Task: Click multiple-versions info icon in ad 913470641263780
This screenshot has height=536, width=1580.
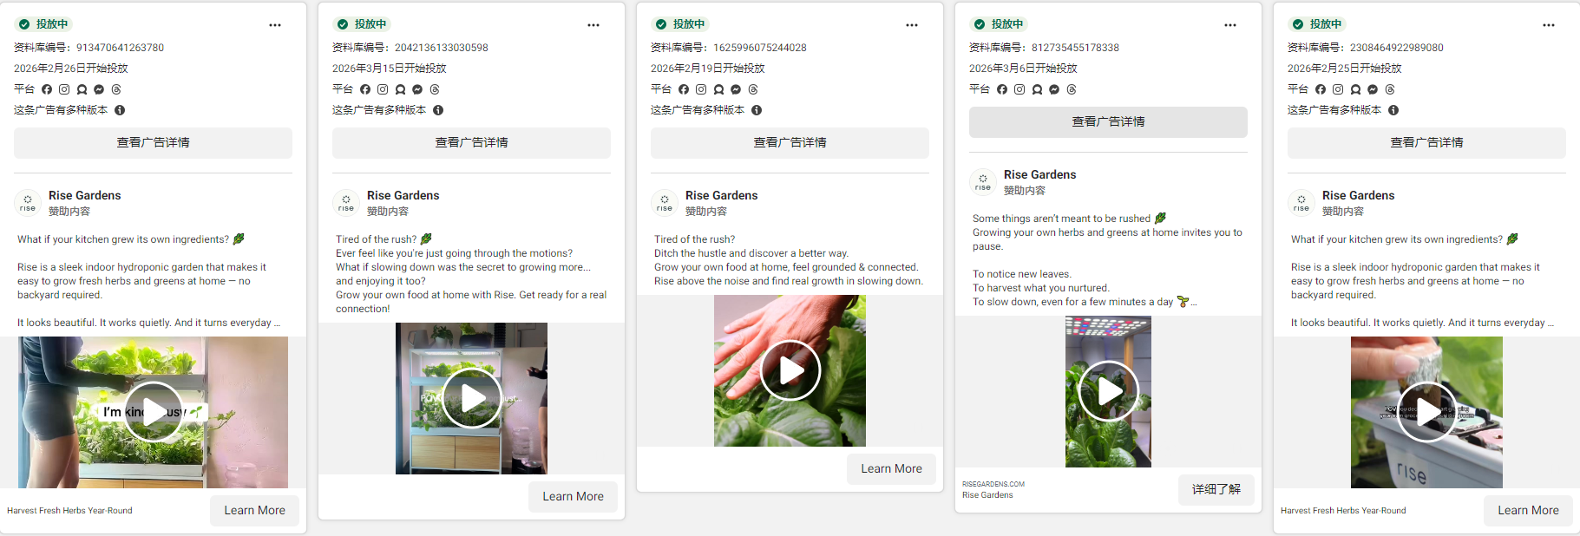Action: [x=120, y=110]
